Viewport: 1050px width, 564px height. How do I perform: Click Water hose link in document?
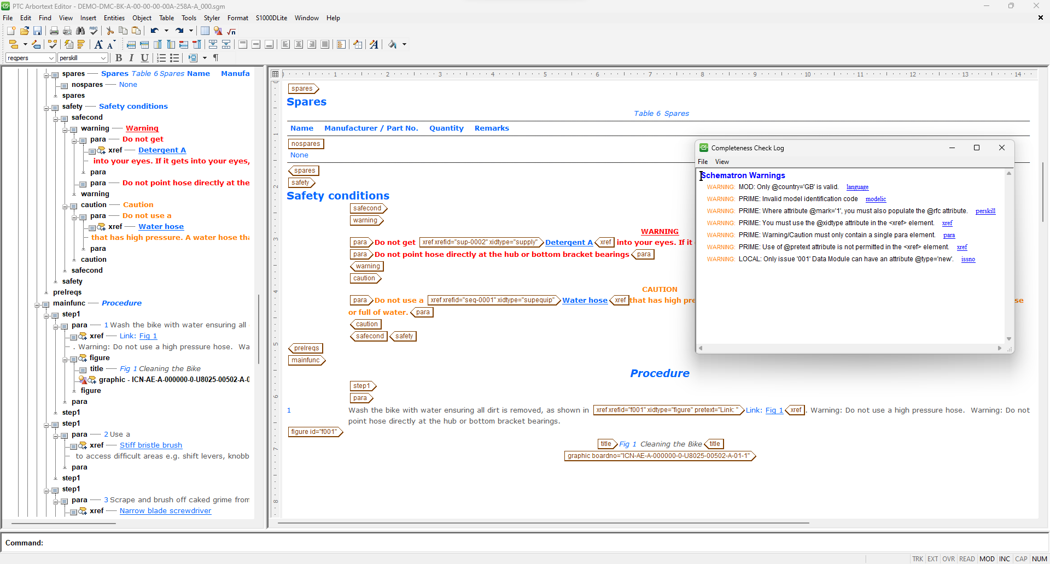585,301
